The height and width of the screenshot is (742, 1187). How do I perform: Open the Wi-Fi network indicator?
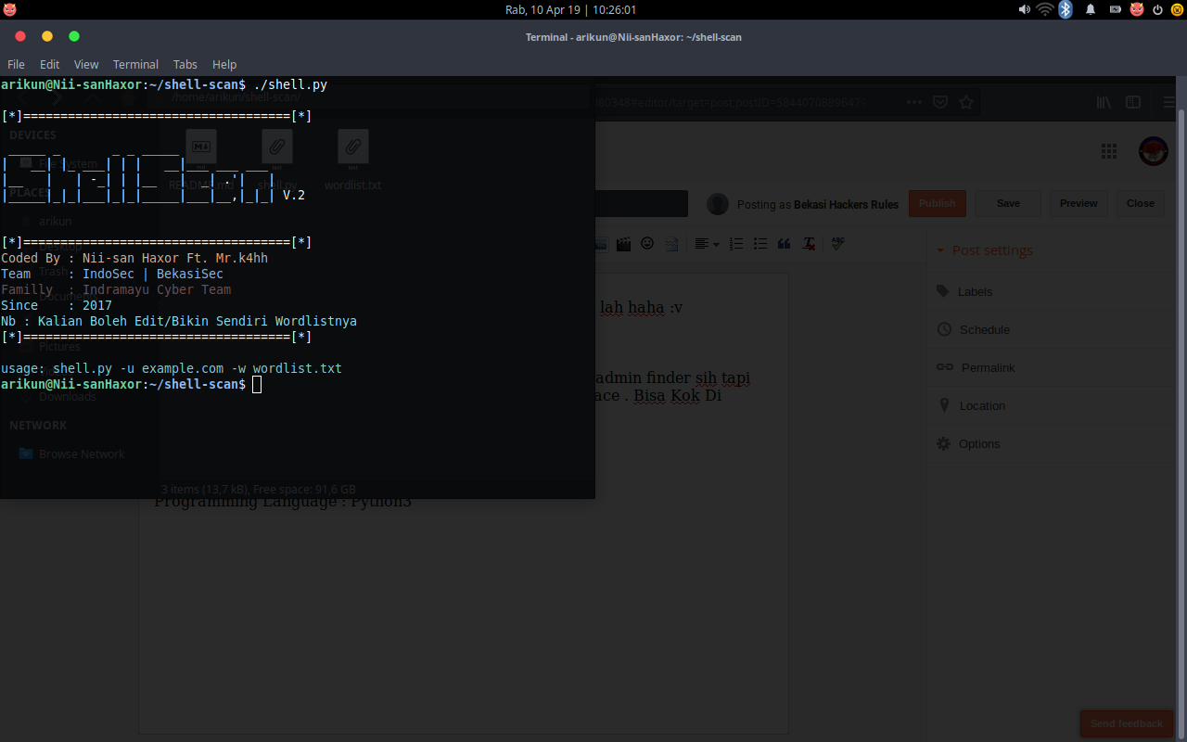tap(1045, 9)
